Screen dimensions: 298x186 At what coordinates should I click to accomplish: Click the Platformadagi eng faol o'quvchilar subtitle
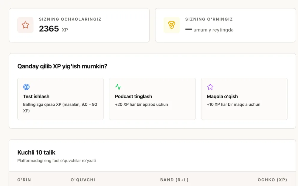click(x=56, y=161)
